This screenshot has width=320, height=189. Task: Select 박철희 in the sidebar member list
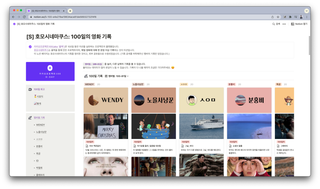point(39,168)
